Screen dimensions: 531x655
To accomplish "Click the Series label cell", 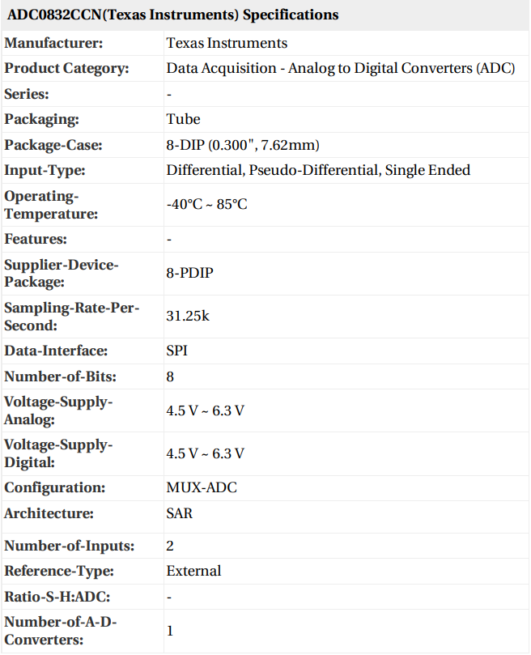I will (x=27, y=94).
